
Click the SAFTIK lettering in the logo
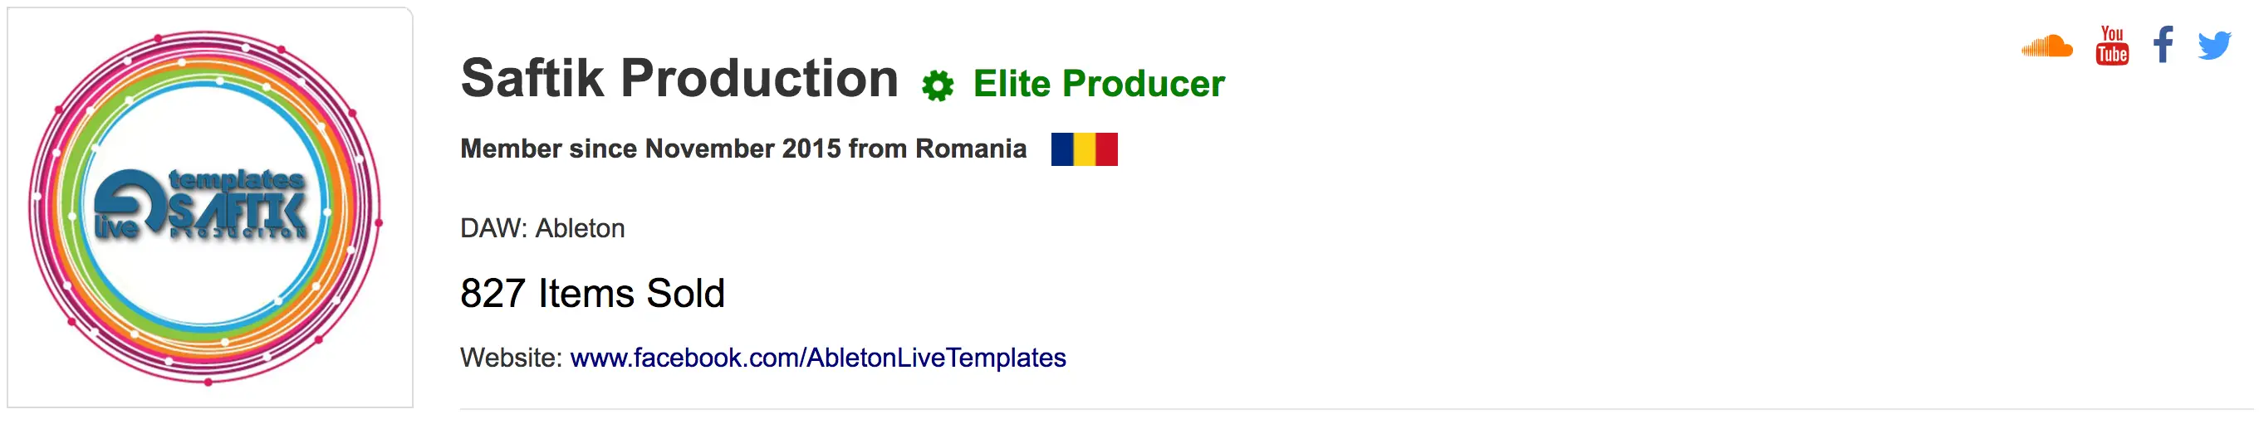click(x=238, y=211)
